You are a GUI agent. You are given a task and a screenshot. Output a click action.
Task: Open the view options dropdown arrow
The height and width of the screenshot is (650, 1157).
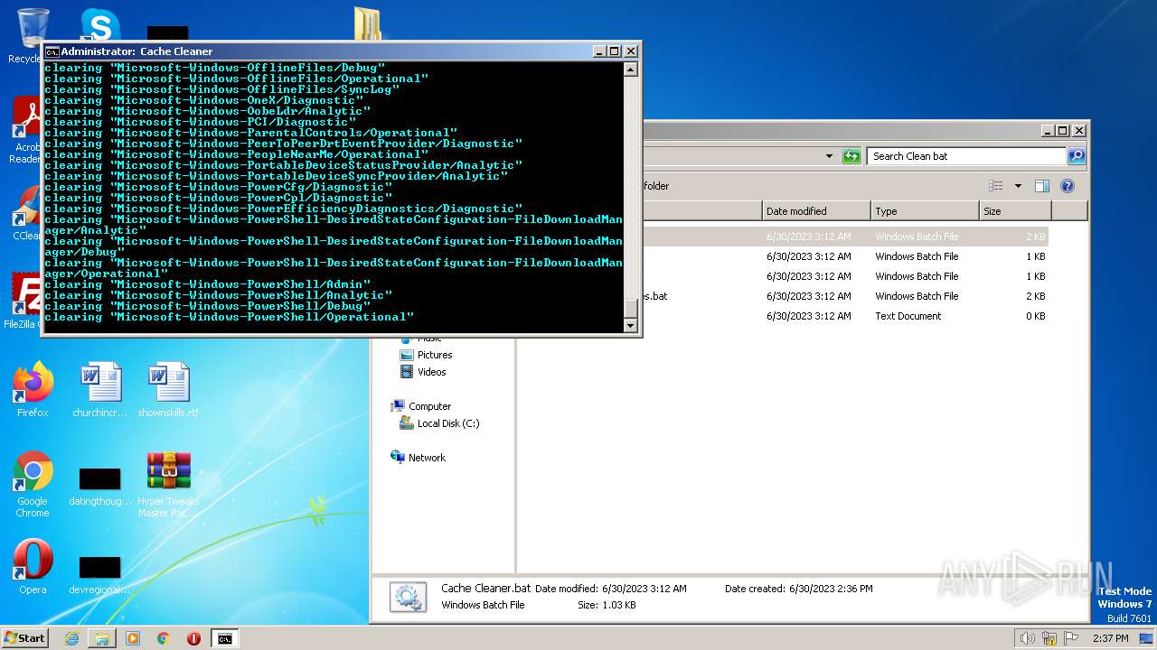tap(1018, 186)
